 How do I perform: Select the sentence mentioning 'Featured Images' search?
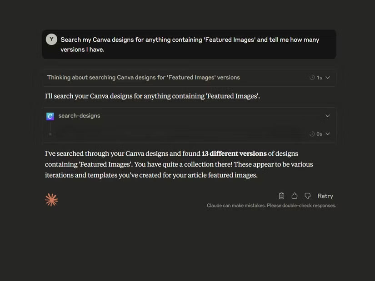coord(152,96)
